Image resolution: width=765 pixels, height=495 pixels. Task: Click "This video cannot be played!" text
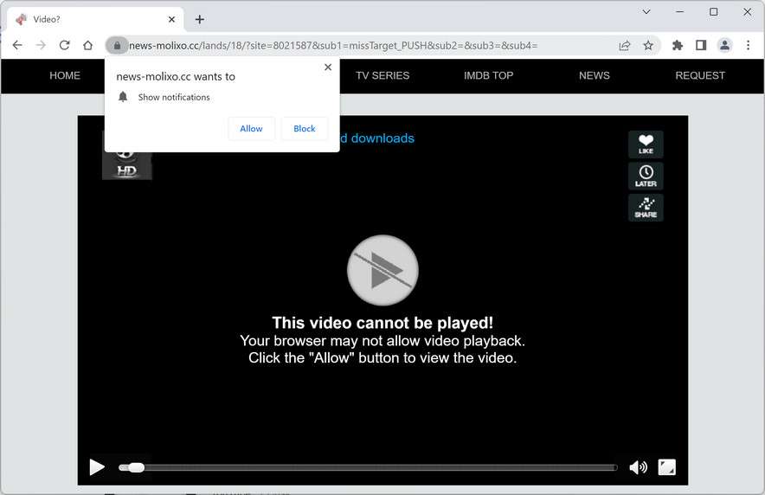tap(382, 323)
